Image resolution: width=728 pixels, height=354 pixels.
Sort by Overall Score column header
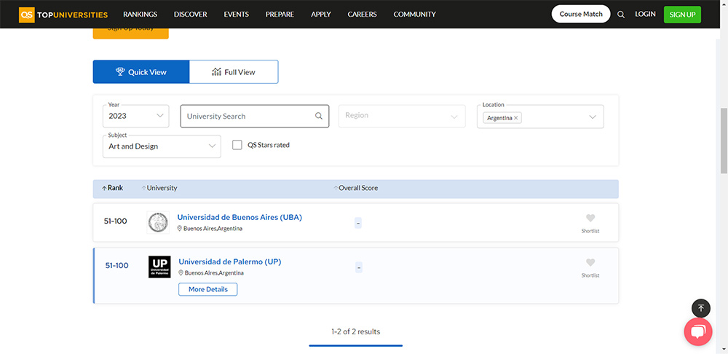click(356, 188)
